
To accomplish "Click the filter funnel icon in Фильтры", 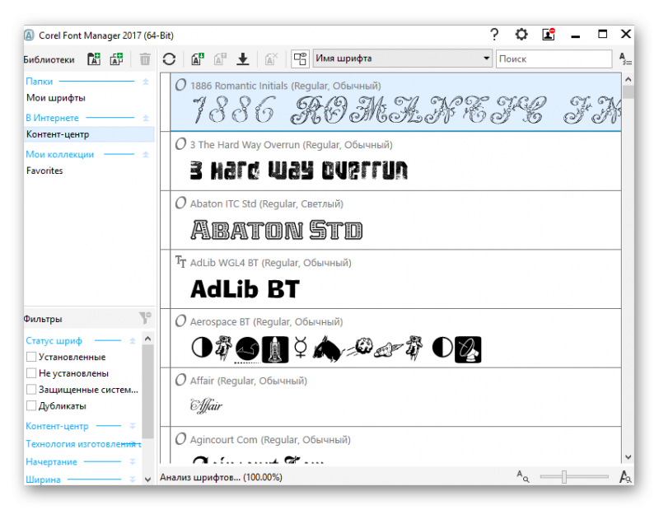I will coord(146,318).
